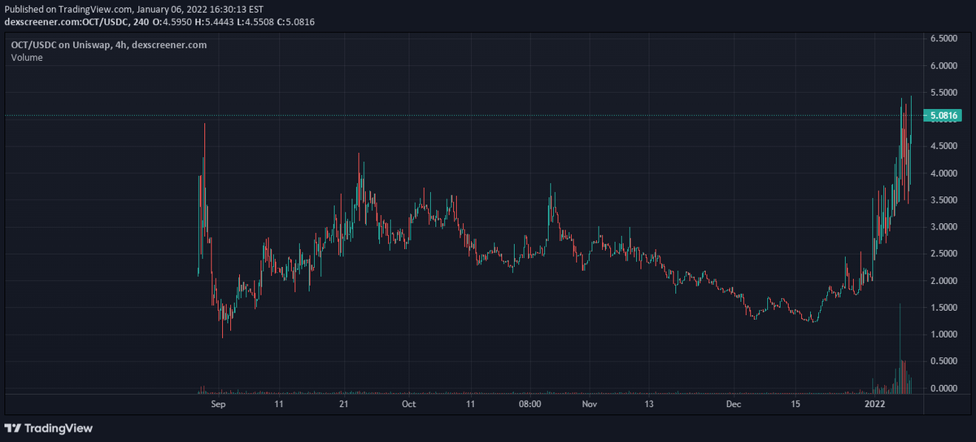976x442 pixels.
Task: Click the 2.5000 price axis label
Action: (x=943, y=253)
